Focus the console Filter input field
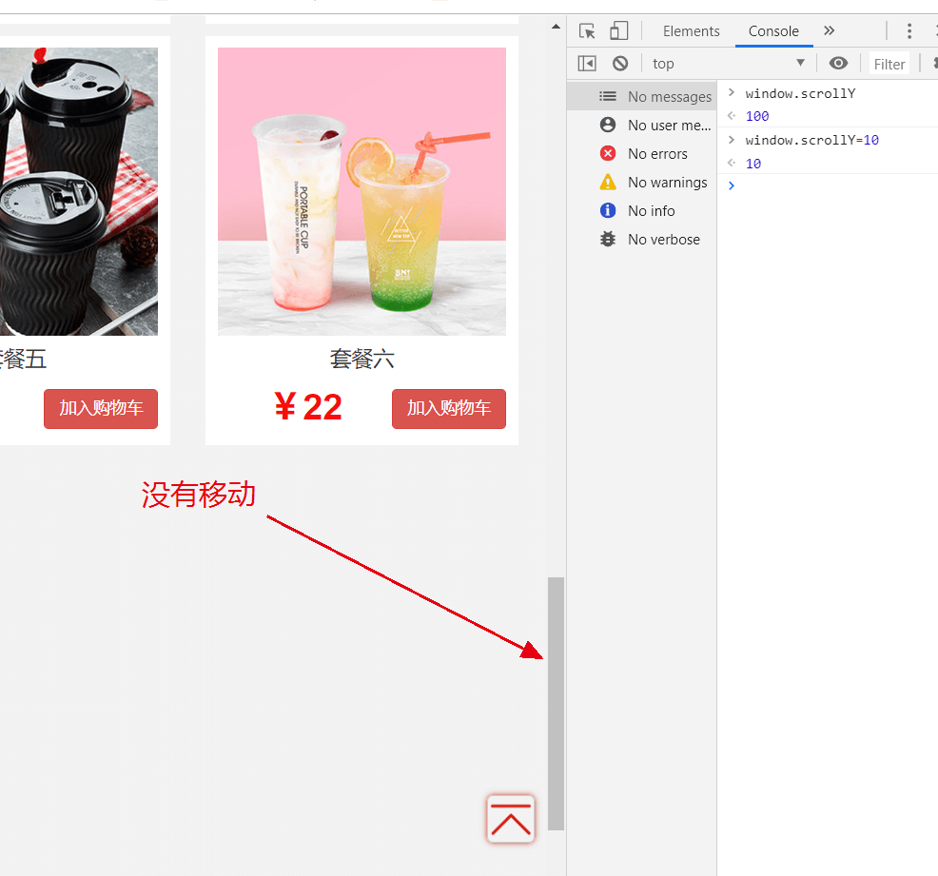938x876 pixels. click(890, 65)
